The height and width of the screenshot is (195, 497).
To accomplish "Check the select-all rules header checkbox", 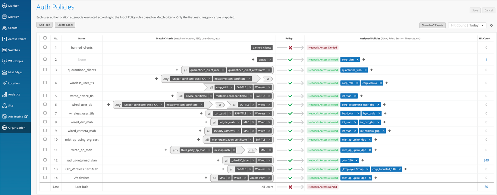I will (45, 38).
